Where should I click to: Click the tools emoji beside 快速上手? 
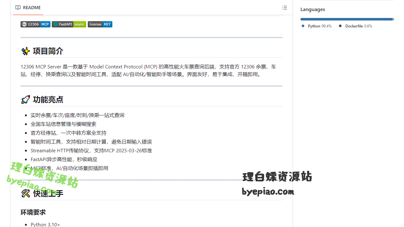(26, 193)
